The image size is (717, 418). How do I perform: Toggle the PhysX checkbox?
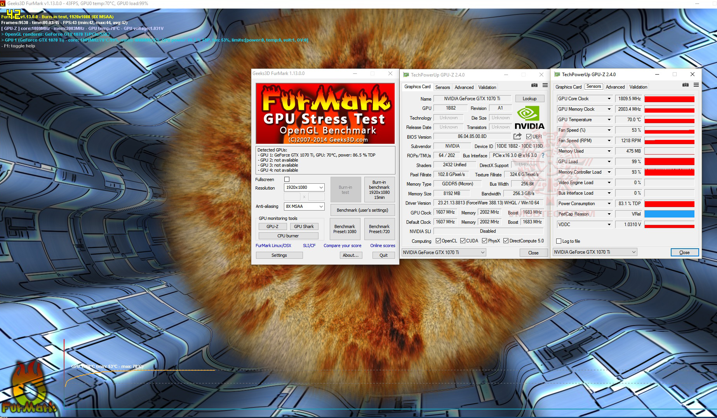(x=484, y=241)
